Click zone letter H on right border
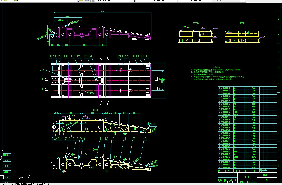Screen dimensions: 282x185 pyautogui.click(x=279, y=117)
